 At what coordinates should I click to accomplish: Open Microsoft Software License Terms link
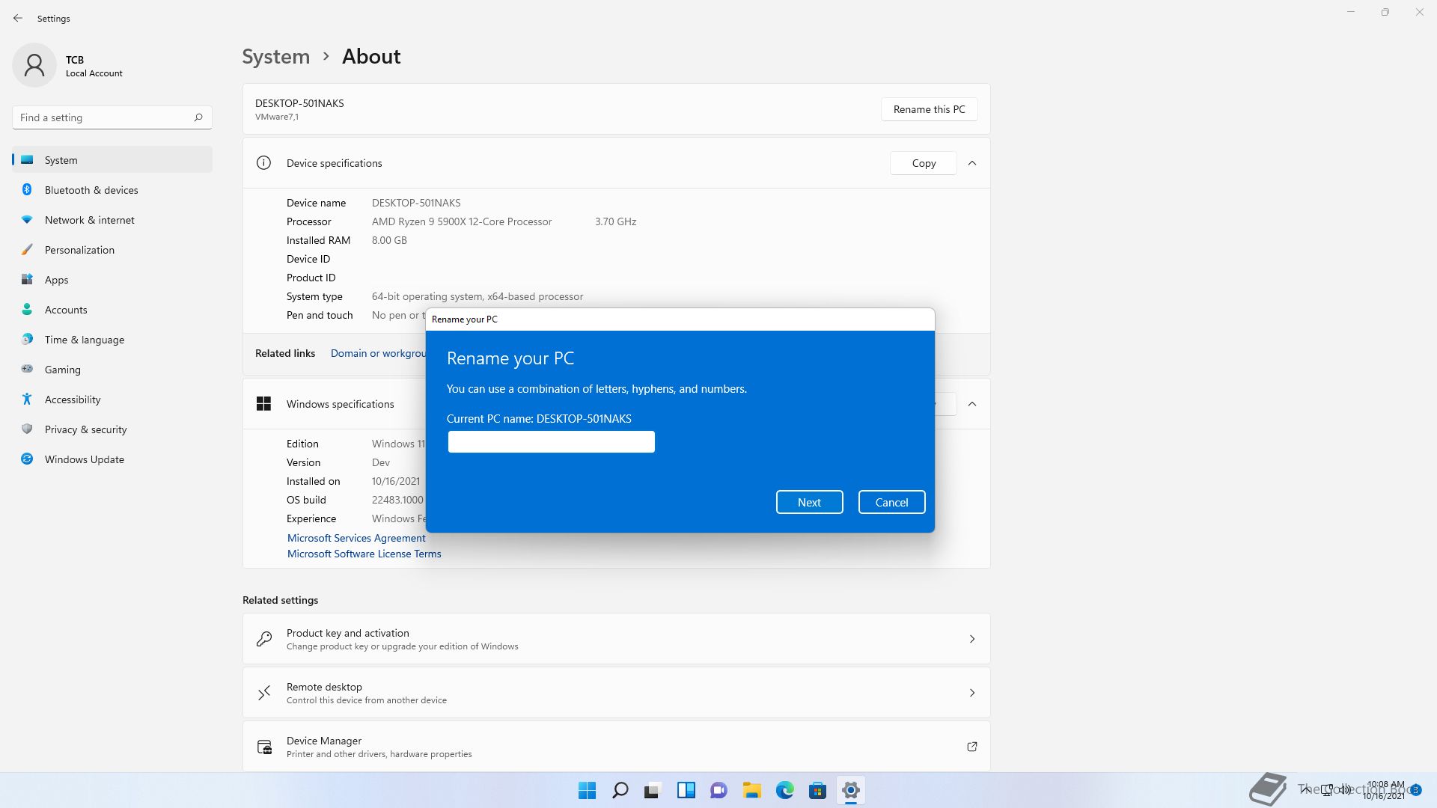click(x=364, y=554)
